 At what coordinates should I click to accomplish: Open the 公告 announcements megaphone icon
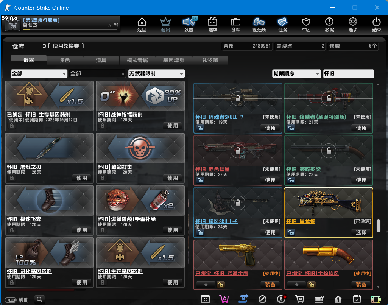click(x=189, y=25)
